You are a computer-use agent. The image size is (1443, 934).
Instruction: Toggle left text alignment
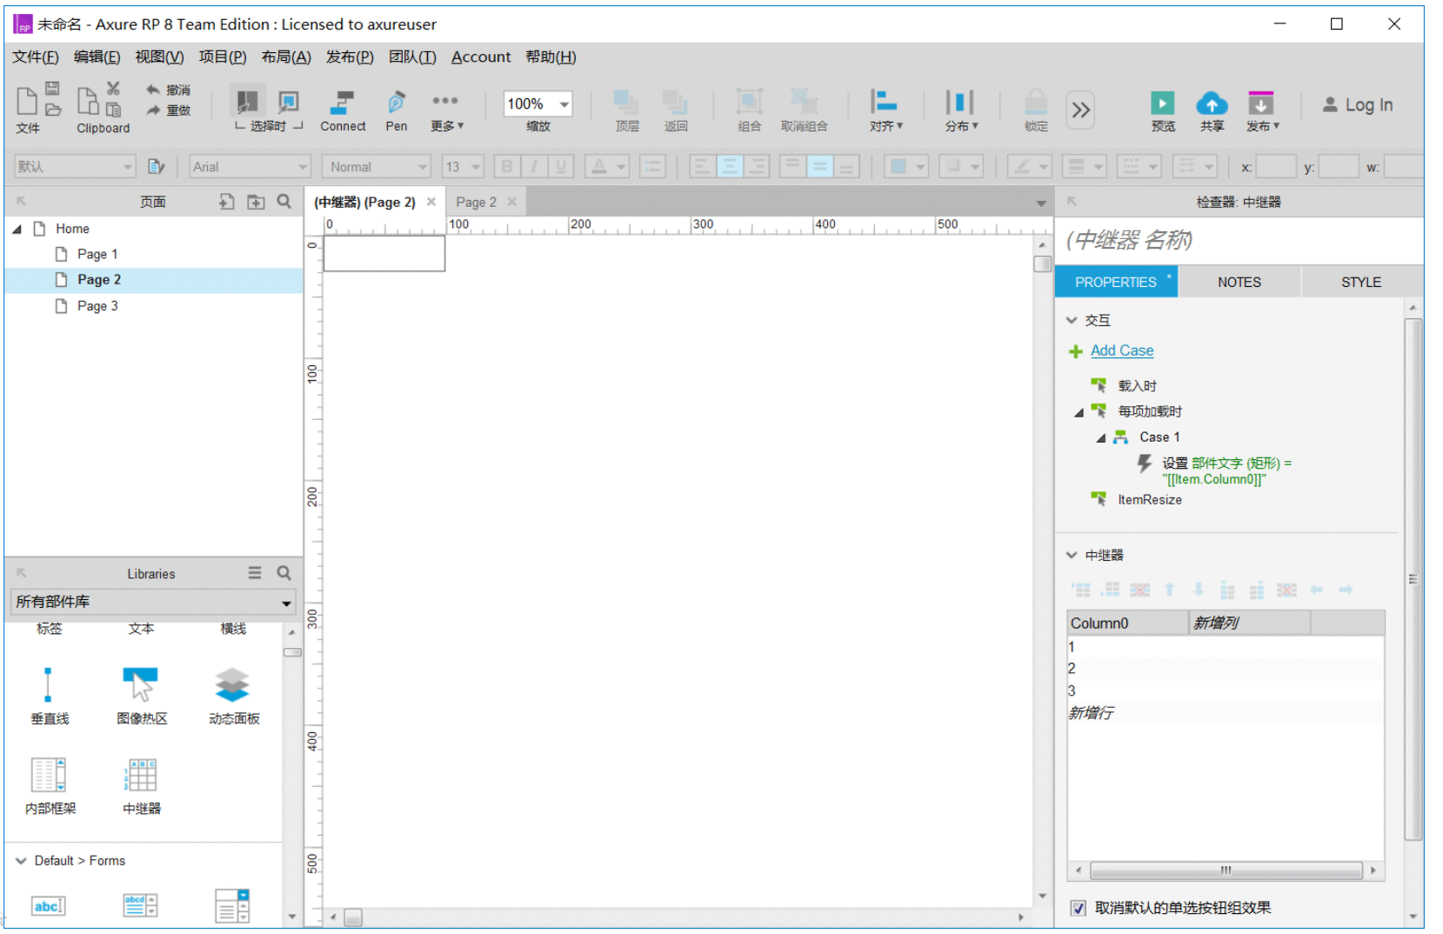(702, 166)
